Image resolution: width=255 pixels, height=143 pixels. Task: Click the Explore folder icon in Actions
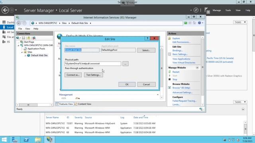(x=170, y=39)
